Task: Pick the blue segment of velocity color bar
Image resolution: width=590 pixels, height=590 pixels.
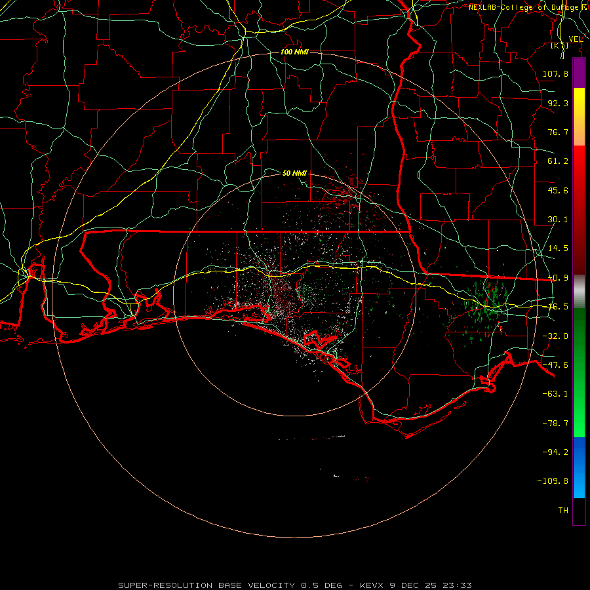Action: (579, 467)
